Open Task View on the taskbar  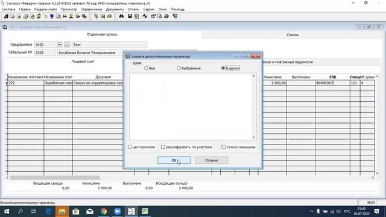point(34,212)
